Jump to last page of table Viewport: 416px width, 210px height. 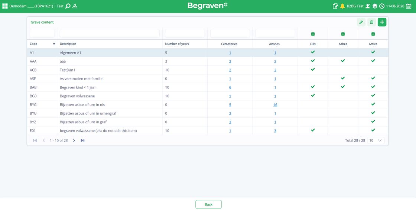pyautogui.click(x=82, y=140)
